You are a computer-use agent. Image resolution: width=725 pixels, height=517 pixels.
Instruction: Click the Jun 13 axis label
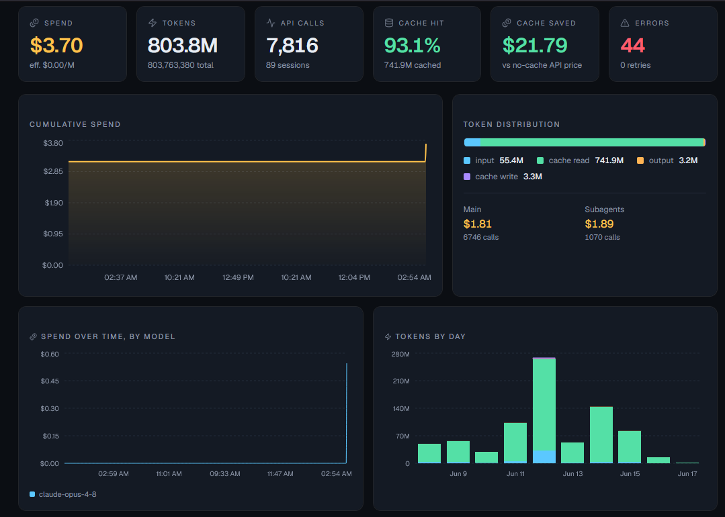pyautogui.click(x=573, y=474)
